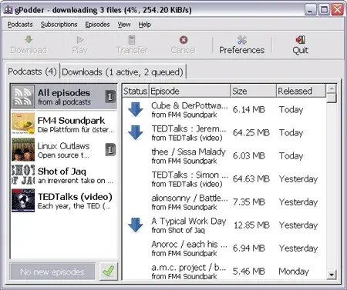Image resolution: width=347 pixels, height=290 pixels.
Task: Switch to the Downloads tab
Action: pos(123,72)
